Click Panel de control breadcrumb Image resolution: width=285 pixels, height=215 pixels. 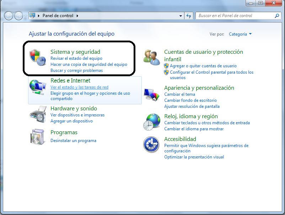(58, 16)
